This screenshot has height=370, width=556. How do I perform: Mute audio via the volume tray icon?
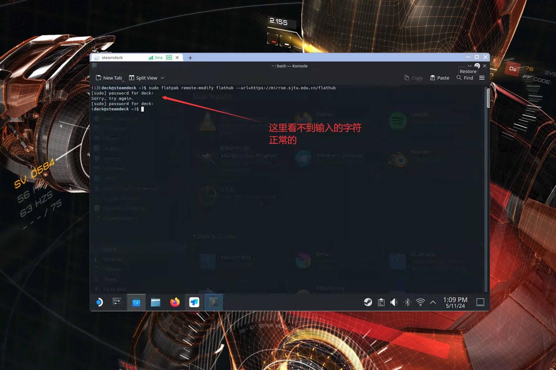[394, 302]
